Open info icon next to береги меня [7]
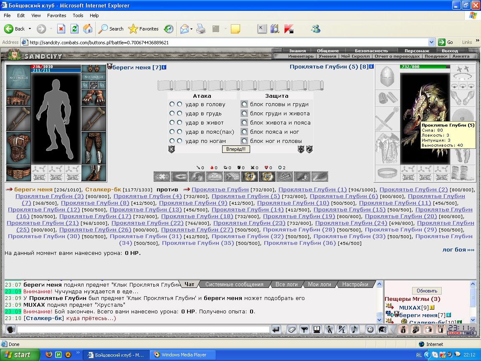The image size is (481, 361). pyautogui.click(x=164, y=67)
